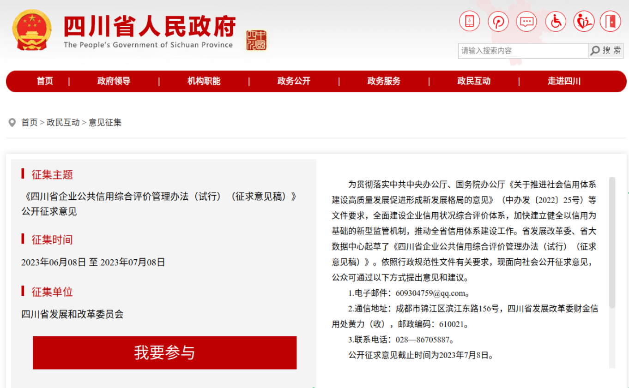Image resolution: width=629 pixels, height=388 pixels.
Task: Open 机构职能 in the navigation bar
Action: tap(204, 81)
